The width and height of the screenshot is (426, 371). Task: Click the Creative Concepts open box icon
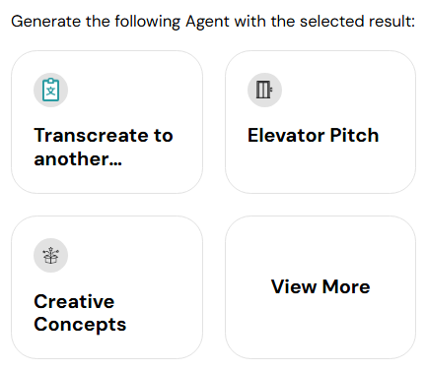click(x=50, y=255)
